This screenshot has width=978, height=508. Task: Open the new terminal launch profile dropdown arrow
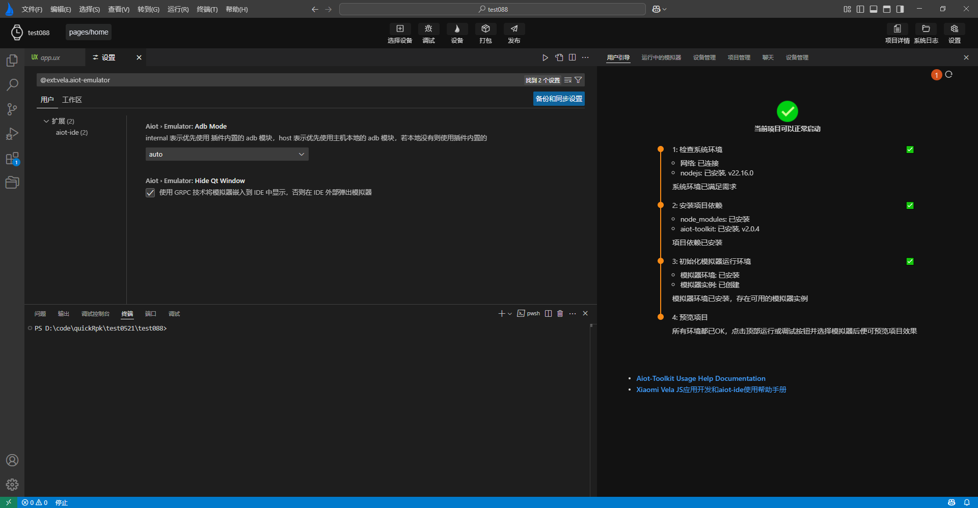click(510, 314)
